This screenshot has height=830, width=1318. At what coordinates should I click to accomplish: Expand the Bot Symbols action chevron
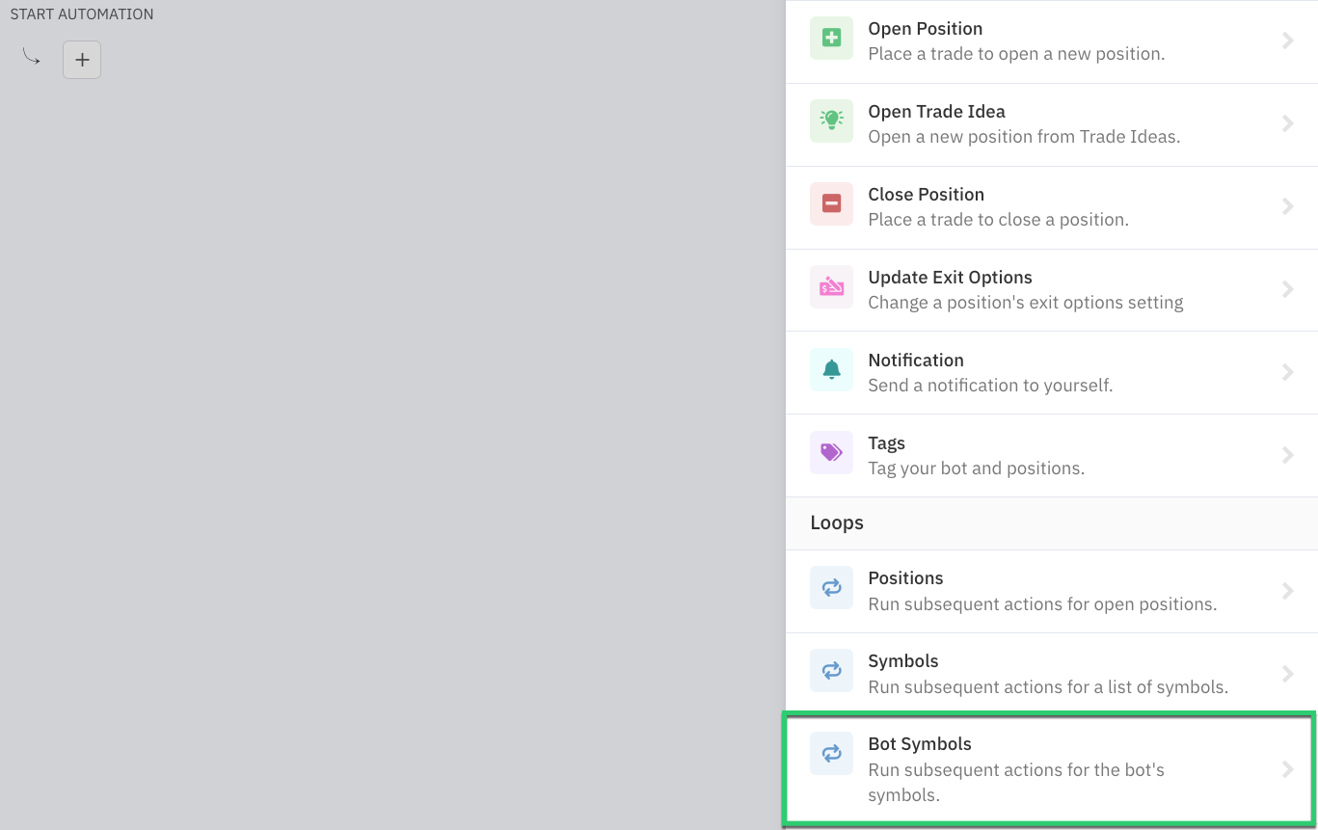[x=1288, y=768]
